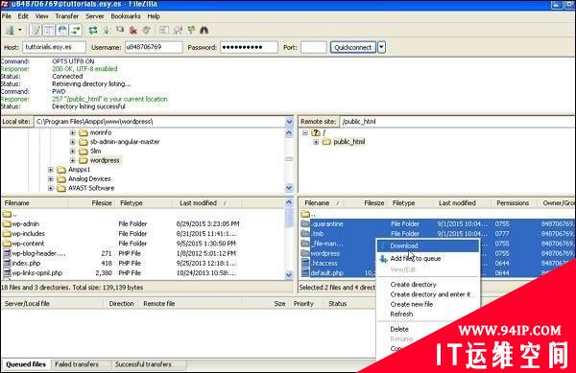Switch to Successful transfers tab
The image size is (576, 373).
click(143, 364)
